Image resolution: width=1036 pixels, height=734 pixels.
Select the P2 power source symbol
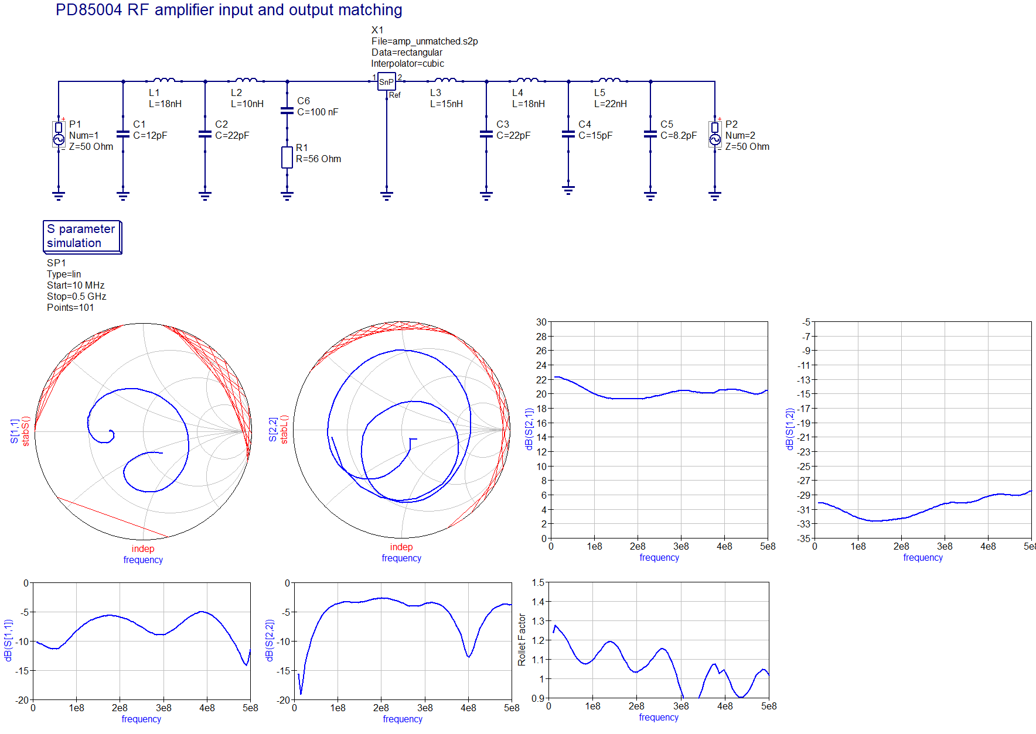(715, 134)
